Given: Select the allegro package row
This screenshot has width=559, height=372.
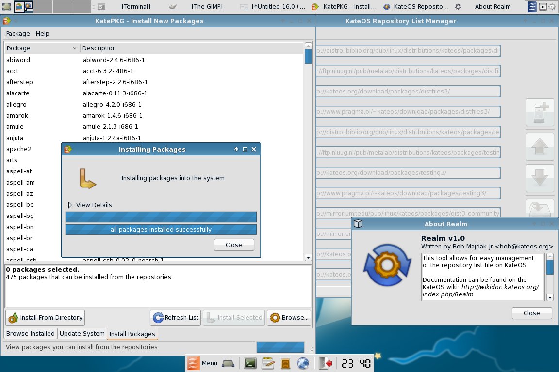Looking at the screenshot, I should point(154,104).
